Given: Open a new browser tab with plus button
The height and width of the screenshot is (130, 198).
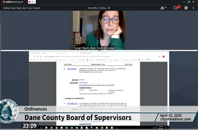Looking at the screenshot, I should (106, 53).
